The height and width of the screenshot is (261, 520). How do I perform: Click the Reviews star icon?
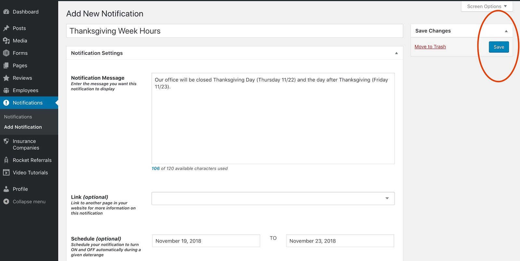tap(6, 78)
